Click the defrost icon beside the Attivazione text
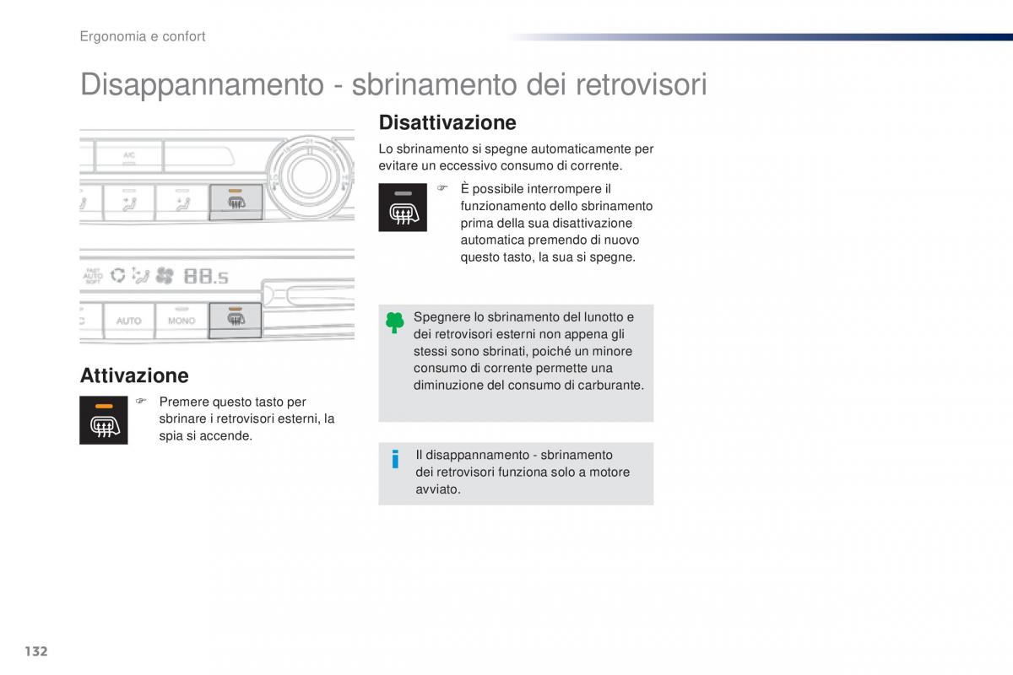1013x675 pixels. point(104,419)
